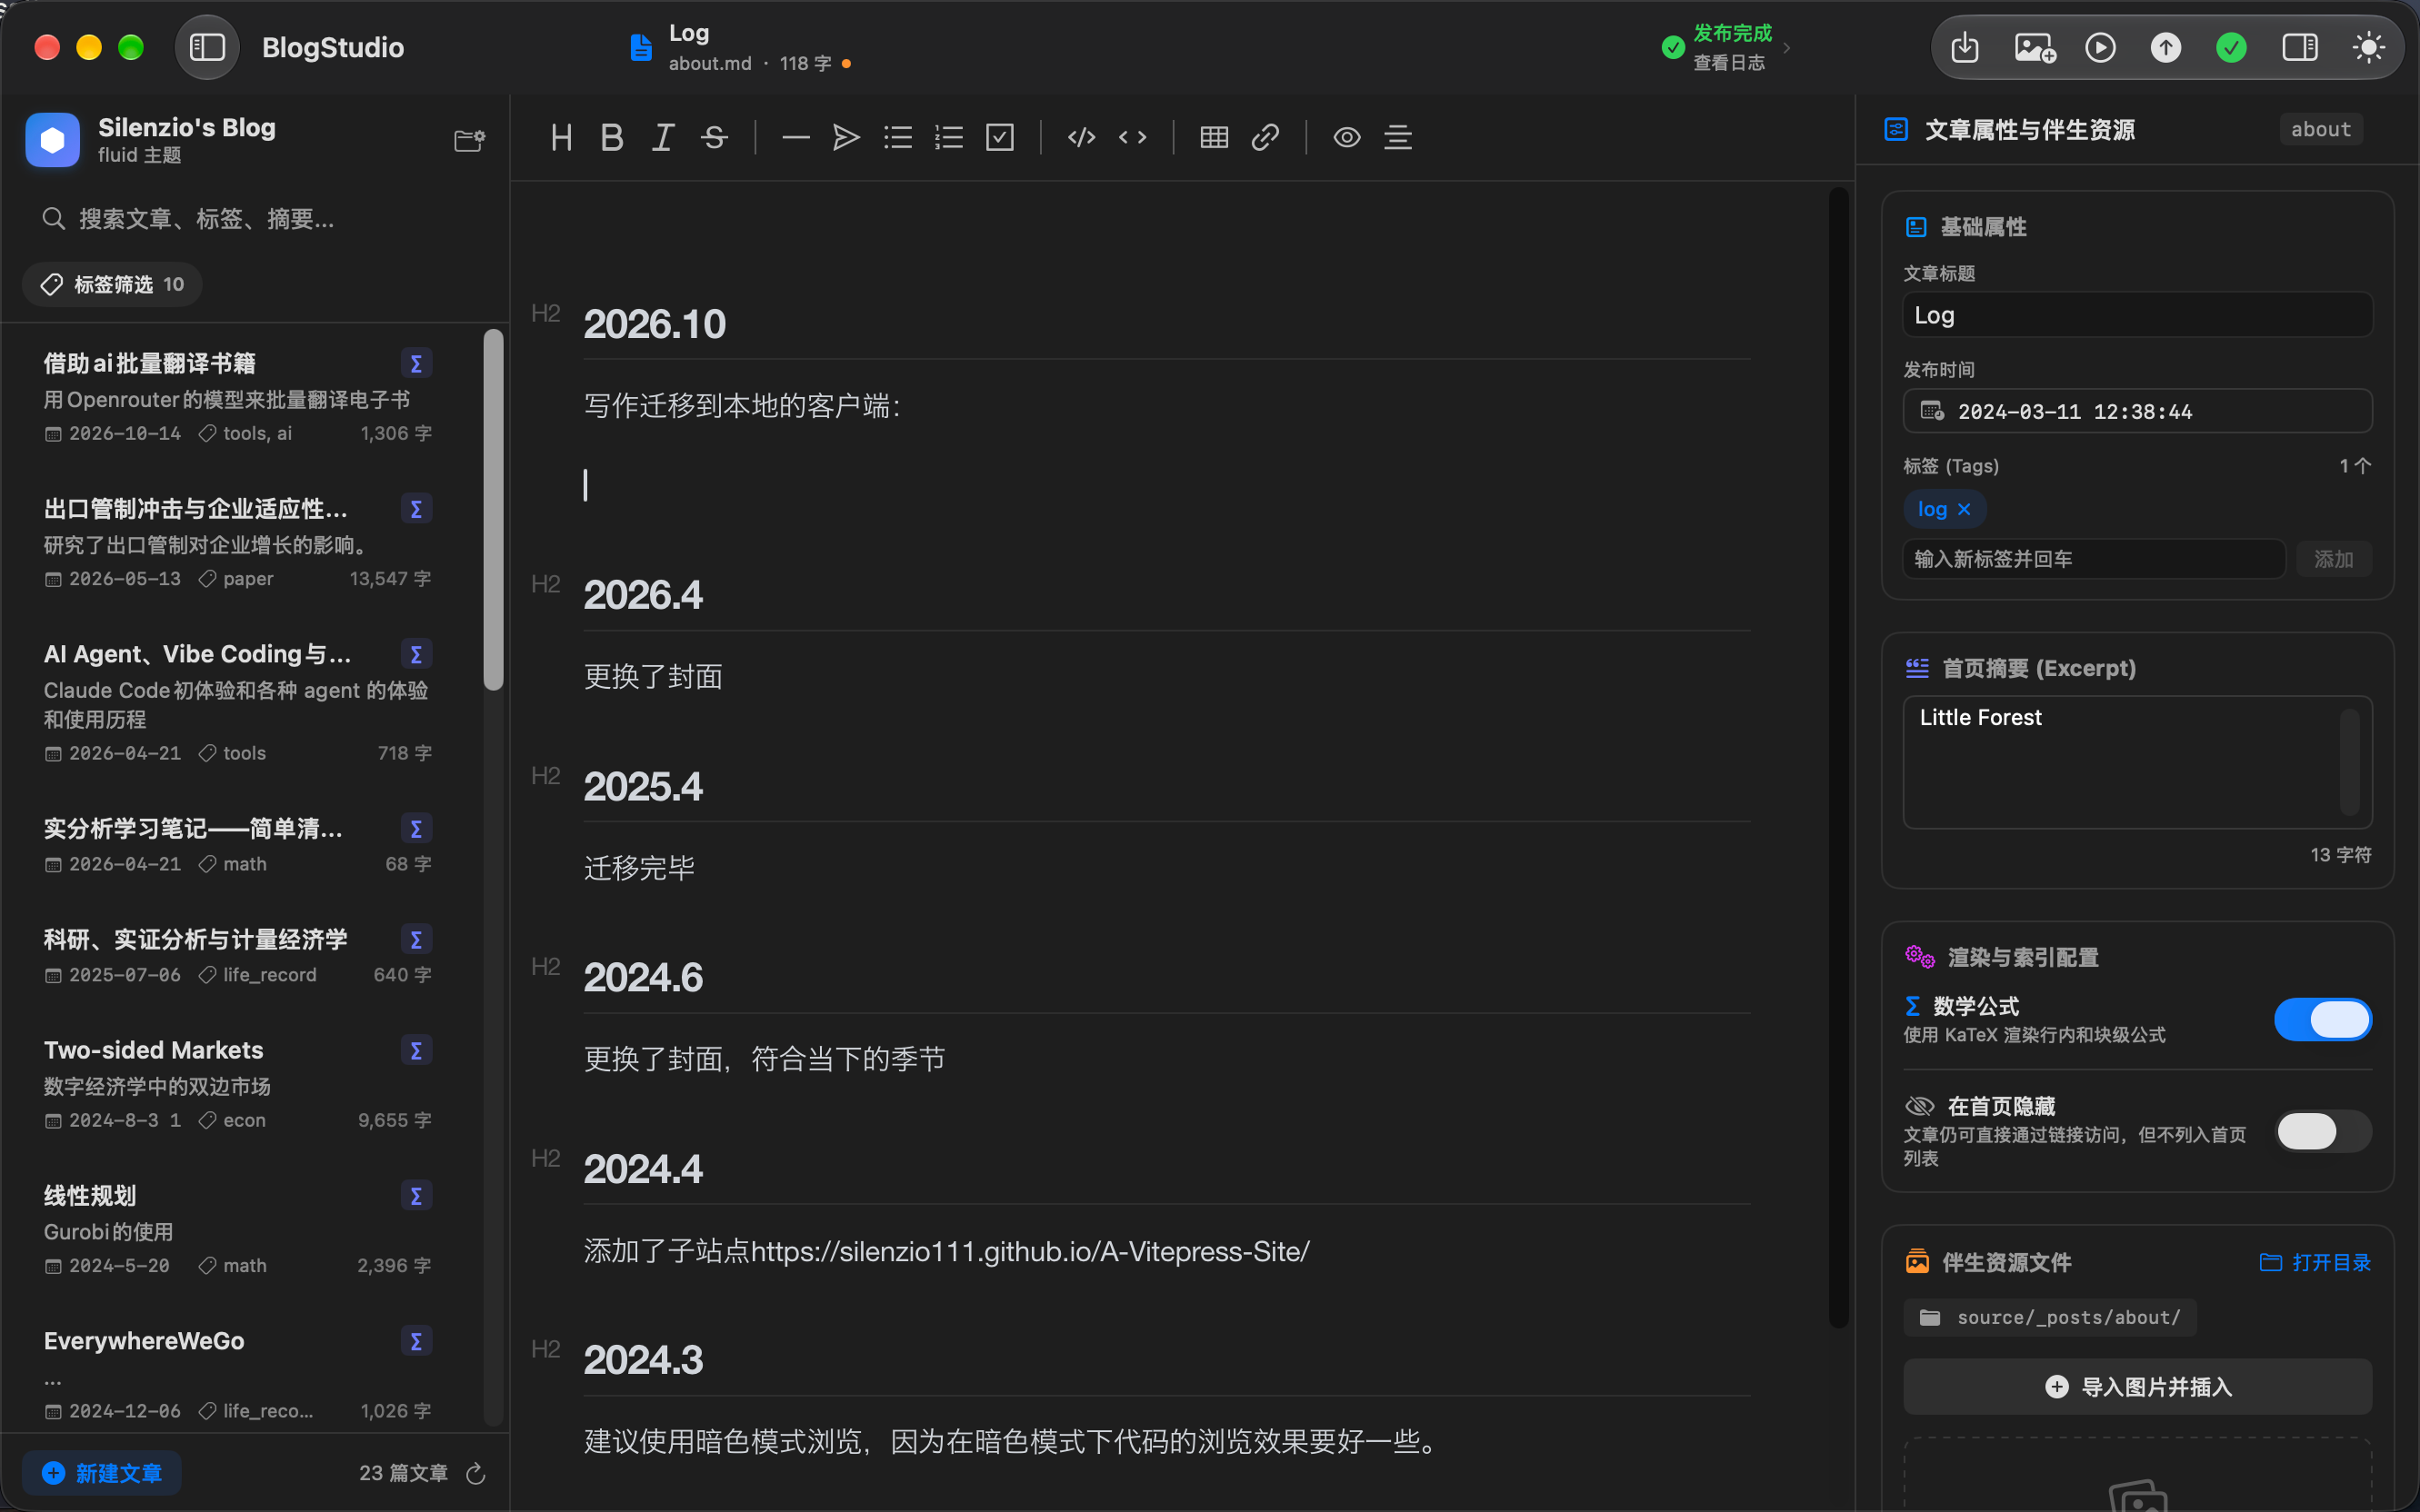Toggle light/dark theme sun icon
Screen dimensions: 2420x1512
(x=2368, y=47)
